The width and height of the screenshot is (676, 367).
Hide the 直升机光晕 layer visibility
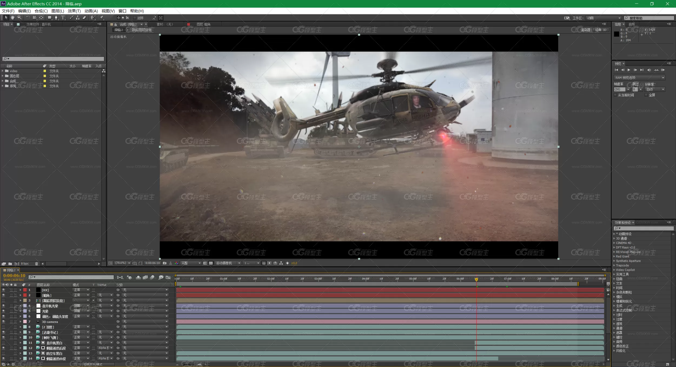[x=4, y=306]
